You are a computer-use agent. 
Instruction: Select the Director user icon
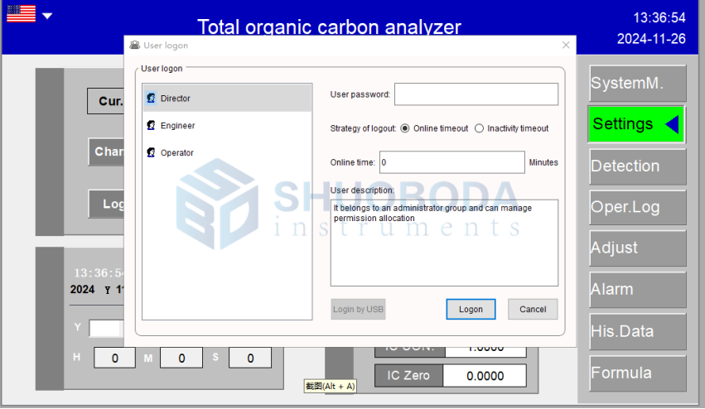tap(151, 98)
